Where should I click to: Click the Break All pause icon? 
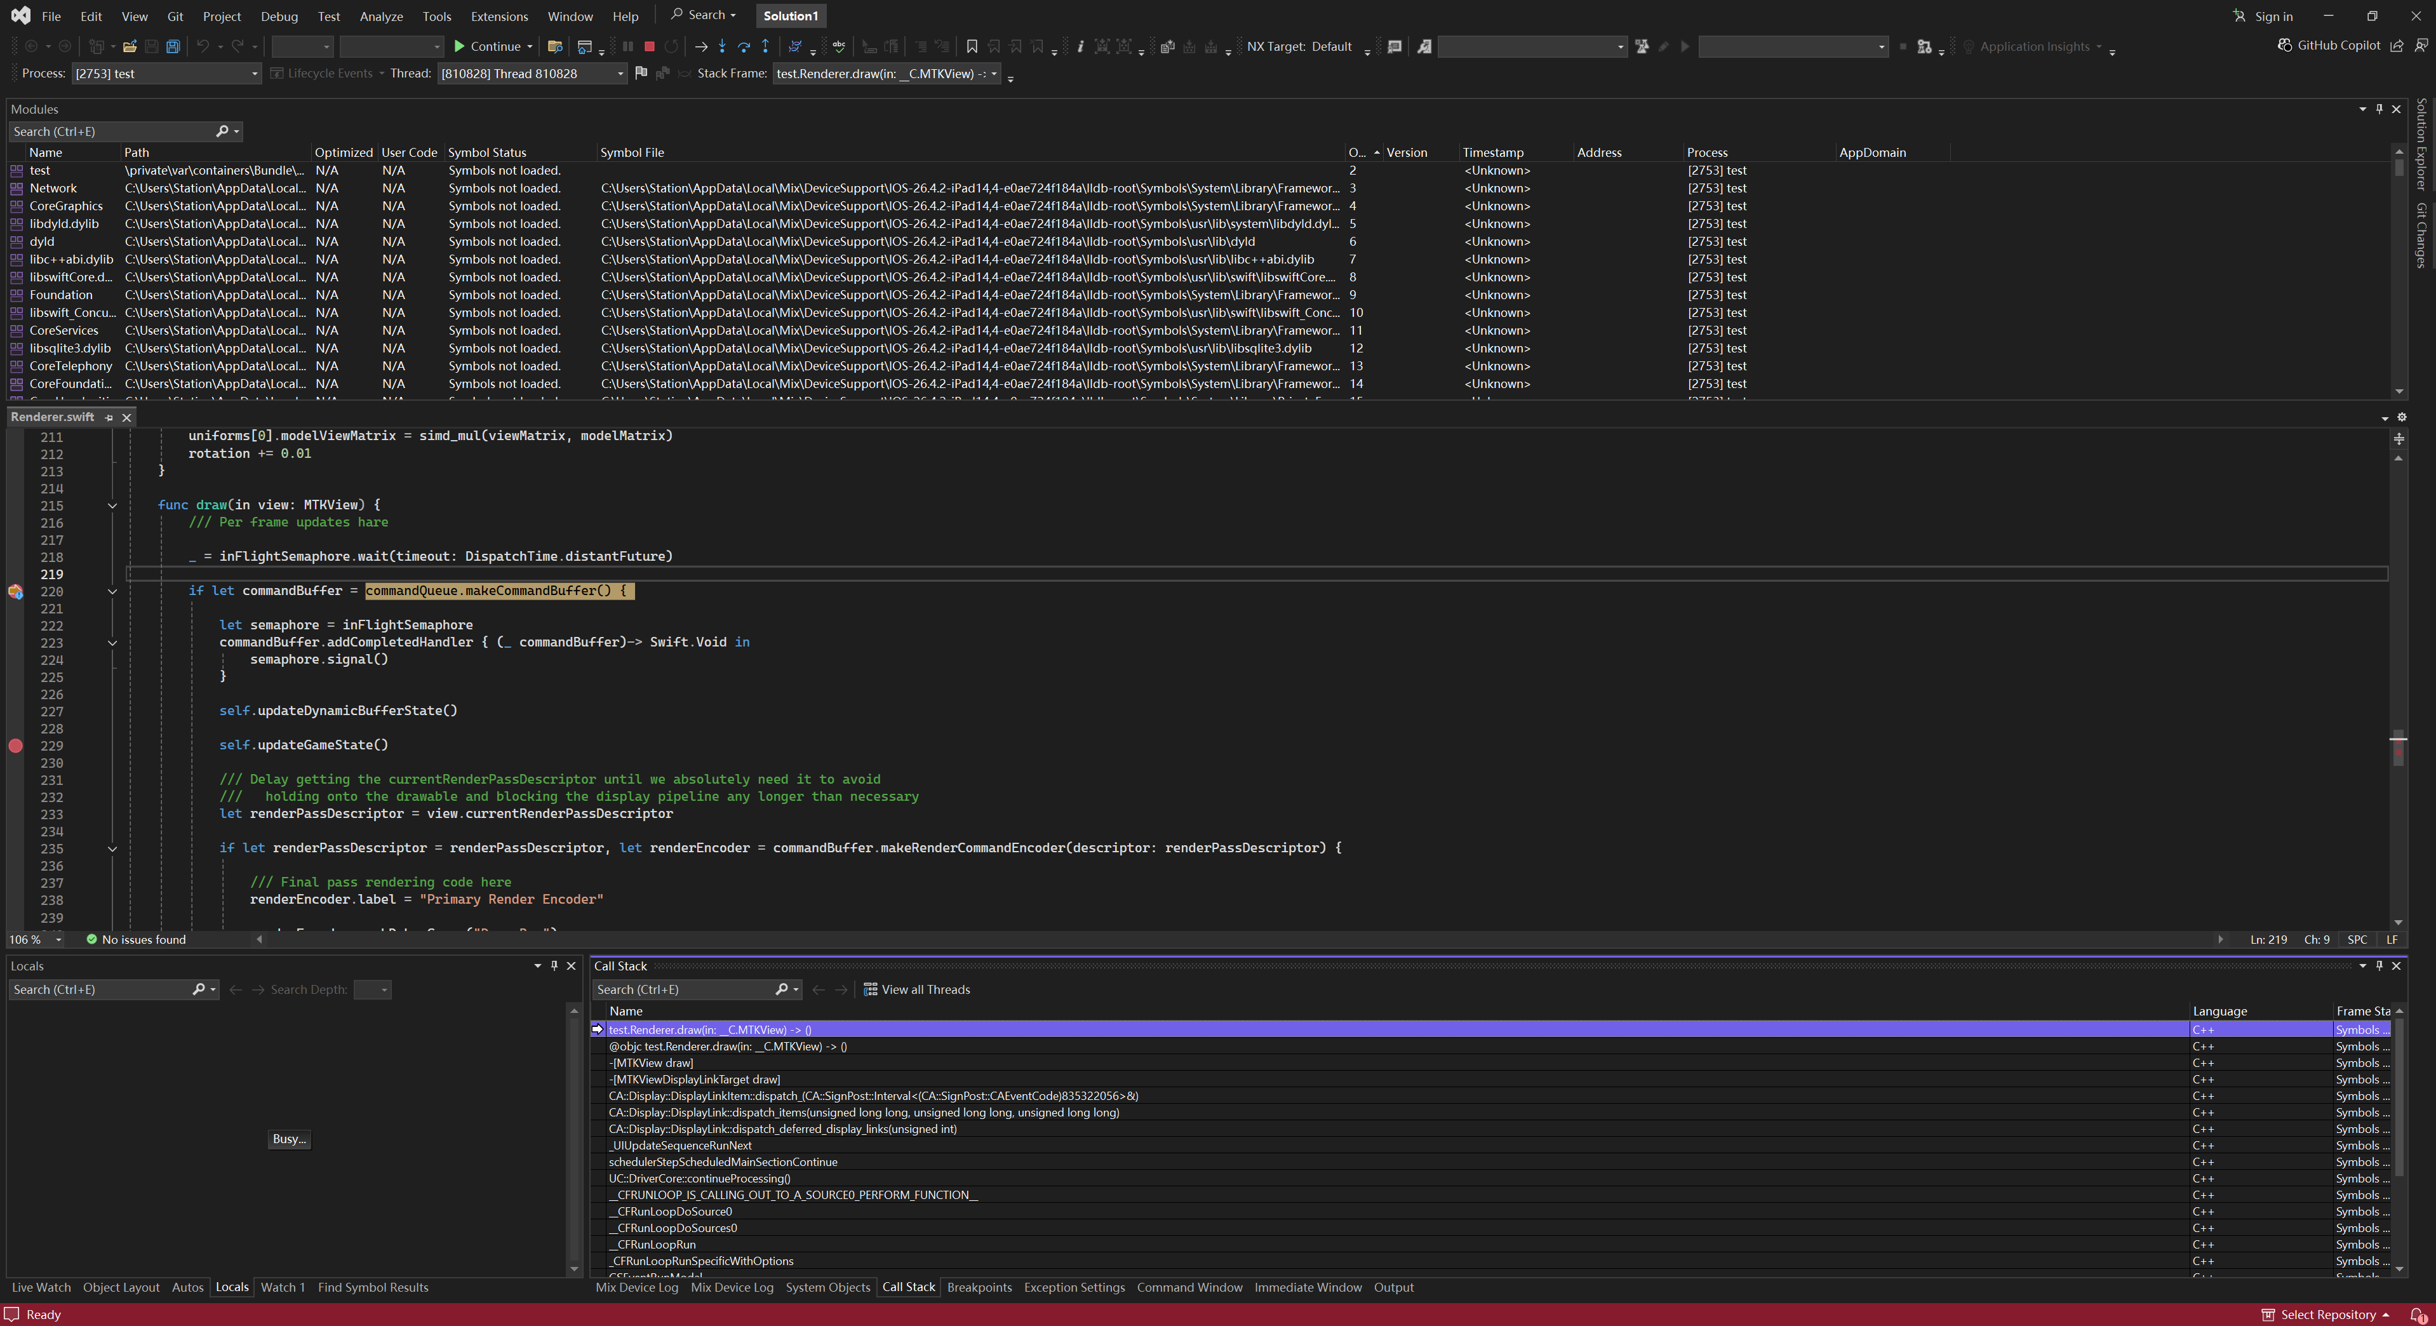[x=627, y=46]
